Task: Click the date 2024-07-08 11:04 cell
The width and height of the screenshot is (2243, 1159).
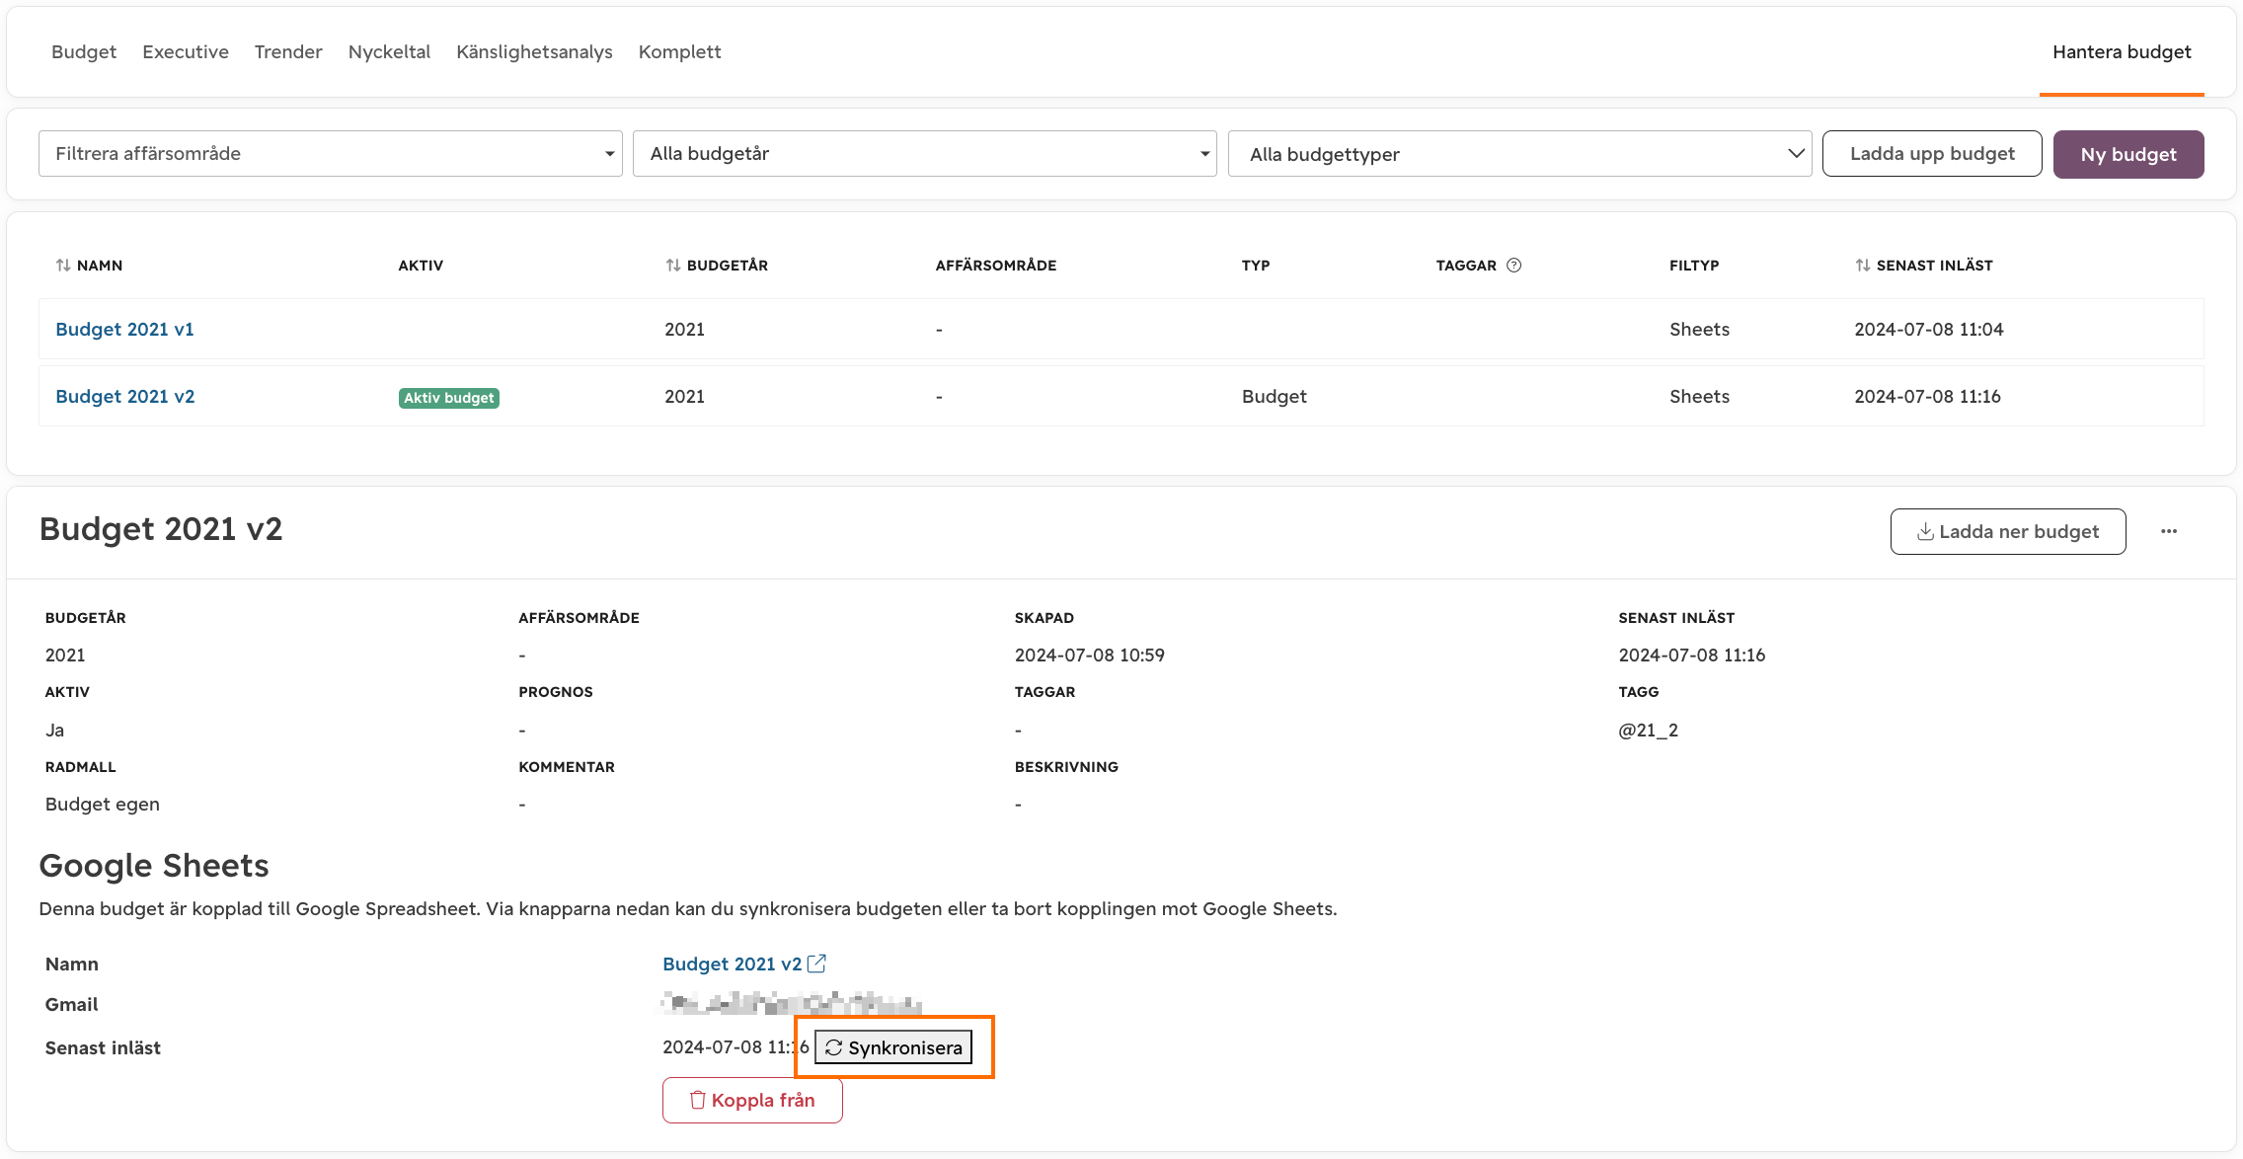Action: pyautogui.click(x=1928, y=329)
